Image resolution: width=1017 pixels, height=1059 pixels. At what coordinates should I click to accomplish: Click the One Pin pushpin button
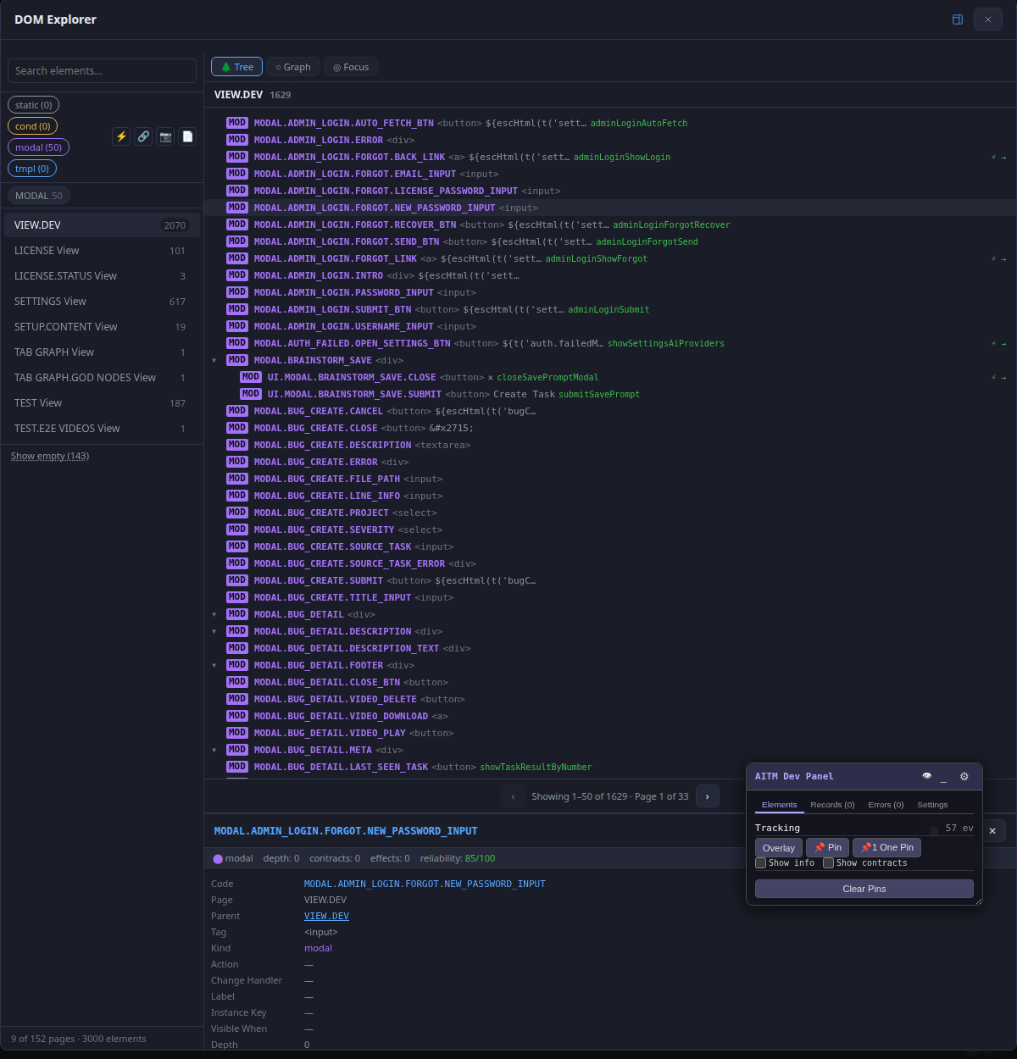(886, 847)
